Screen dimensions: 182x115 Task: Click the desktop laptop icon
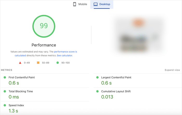click(x=95, y=4)
